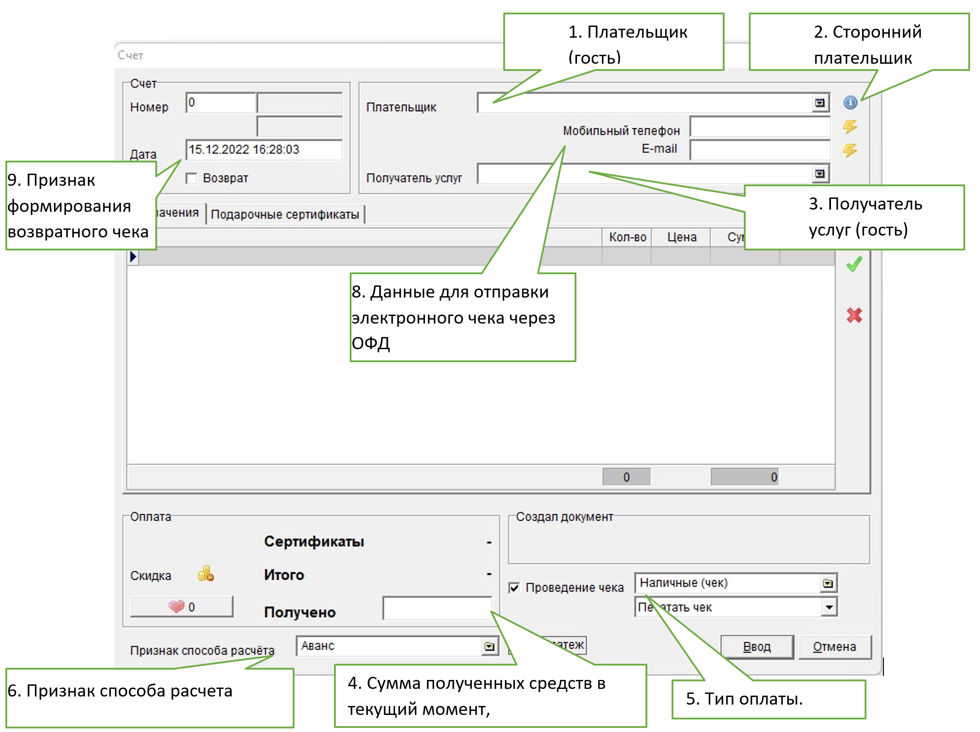The width and height of the screenshot is (980, 732).
Task: Switch to Подарочные сертификаты tab
Action: [285, 215]
